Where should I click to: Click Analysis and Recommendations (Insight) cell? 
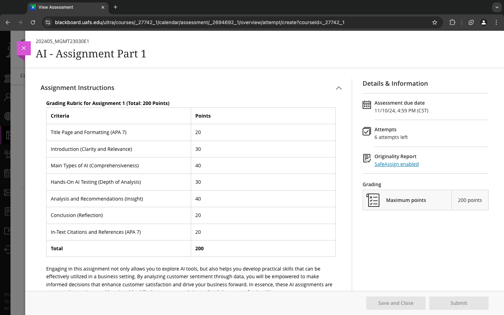coord(119,199)
